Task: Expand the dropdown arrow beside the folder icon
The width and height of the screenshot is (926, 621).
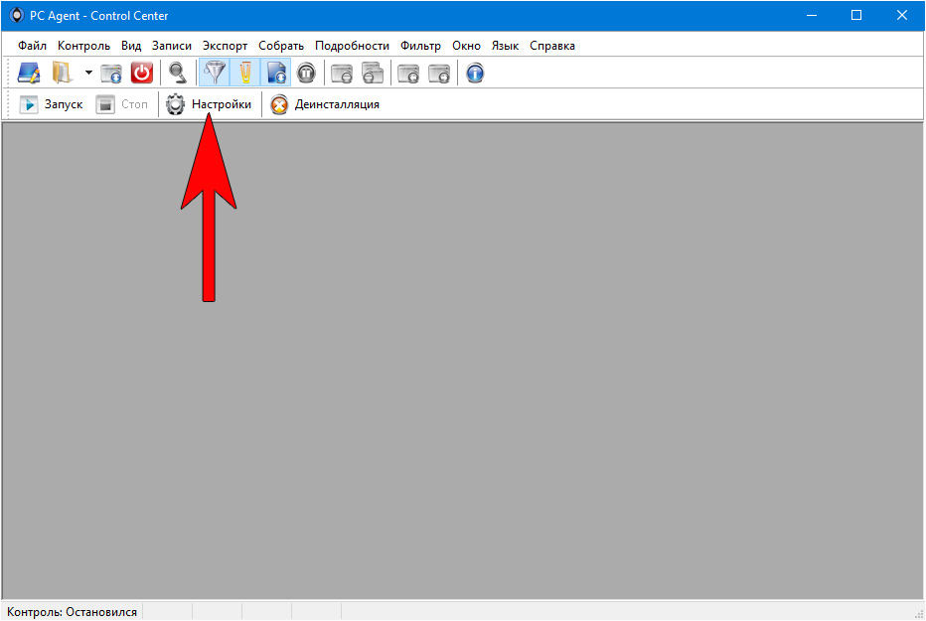Action: pos(87,73)
